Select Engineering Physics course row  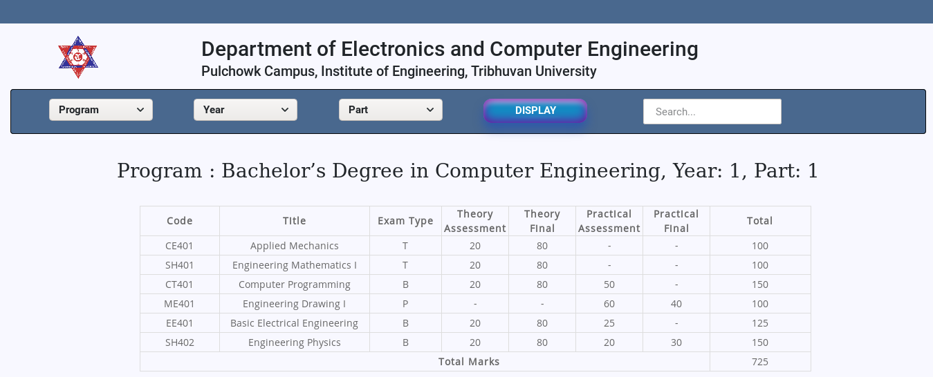295,342
